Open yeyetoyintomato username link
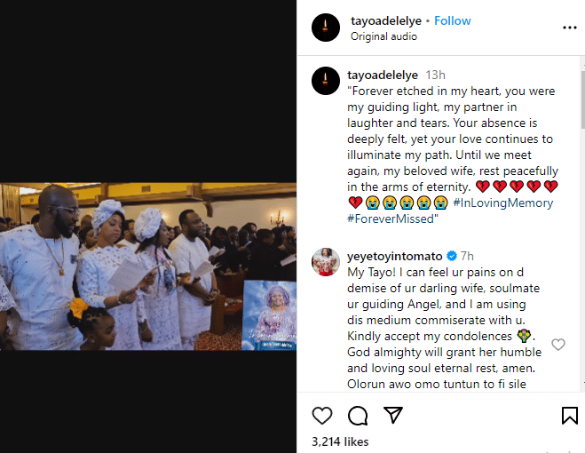The image size is (585, 453). 395,256
